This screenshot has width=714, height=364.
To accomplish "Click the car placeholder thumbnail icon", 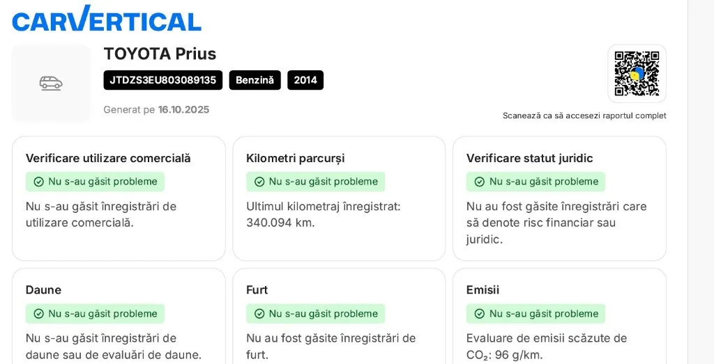I will [x=51, y=84].
